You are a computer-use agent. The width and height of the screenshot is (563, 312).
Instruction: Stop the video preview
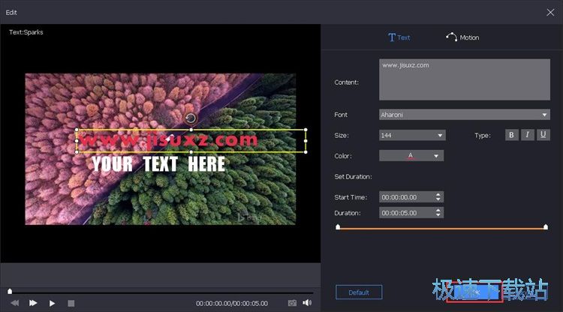tap(71, 304)
